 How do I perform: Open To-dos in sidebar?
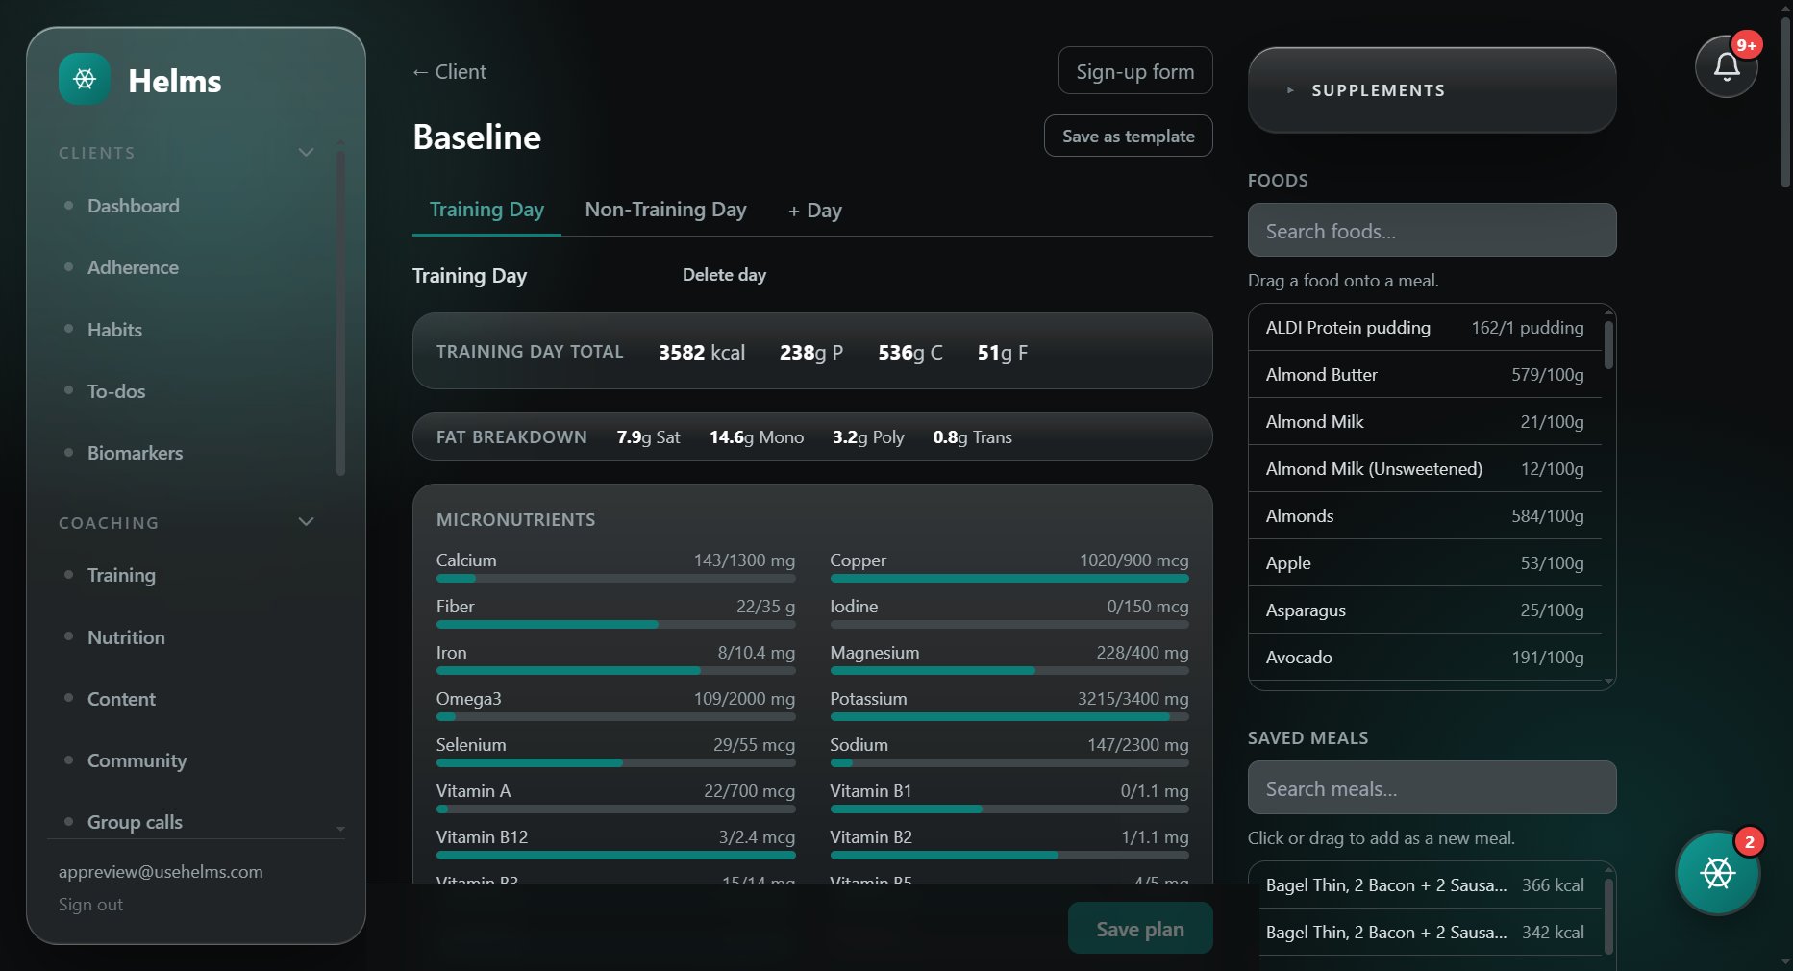(x=116, y=391)
